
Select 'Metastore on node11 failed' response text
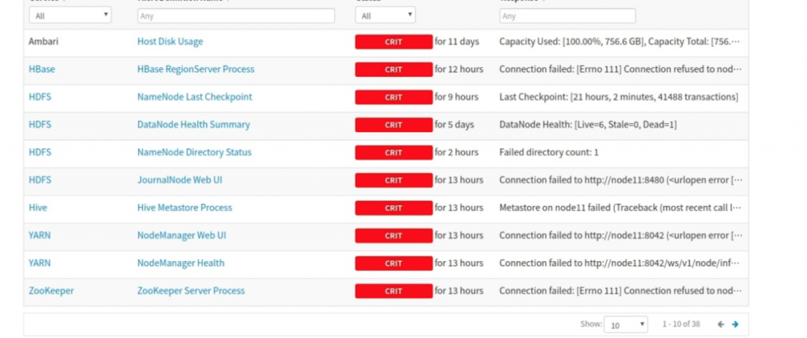[620, 208]
